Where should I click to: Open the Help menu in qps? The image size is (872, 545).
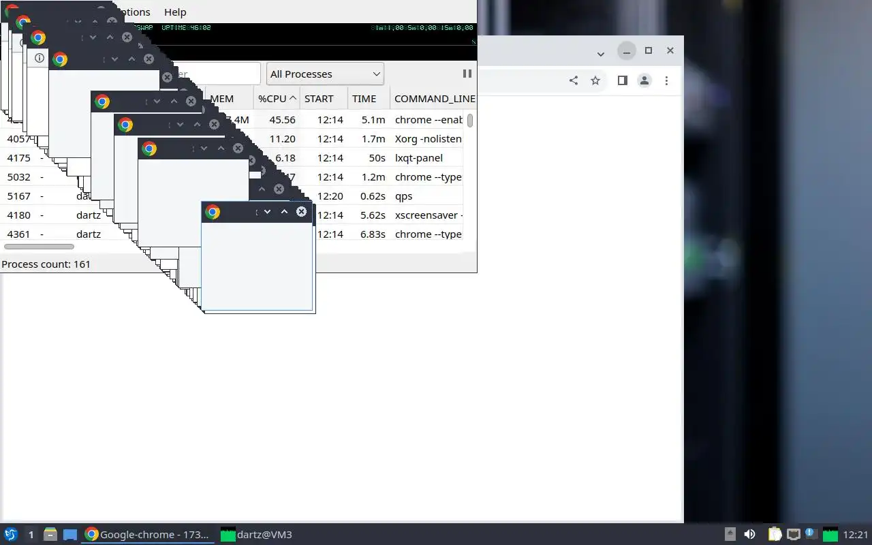175,12
